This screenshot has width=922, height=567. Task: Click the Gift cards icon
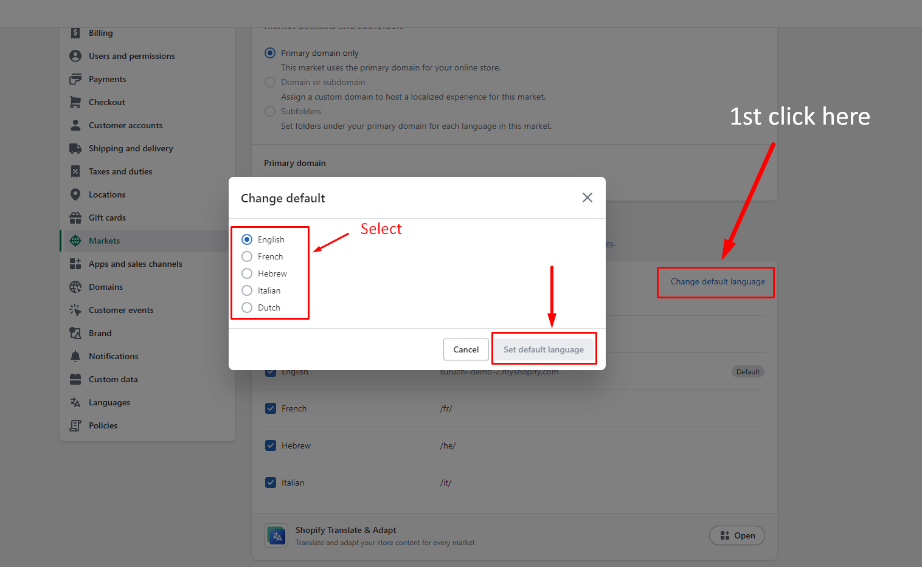[75, 218]
